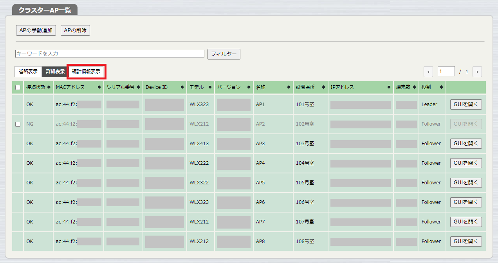Sort by 端末数 column
The height and width of the screenshot is (263, 498).
pyautogui.click(x=413, y=87)
